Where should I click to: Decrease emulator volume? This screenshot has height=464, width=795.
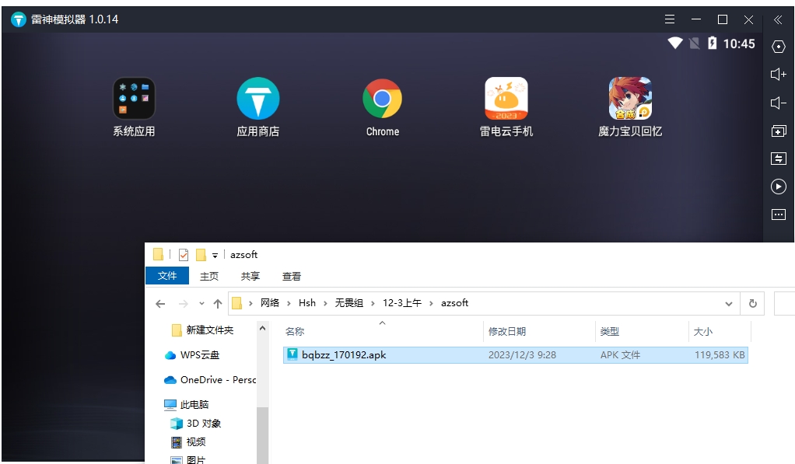(778, 103)
